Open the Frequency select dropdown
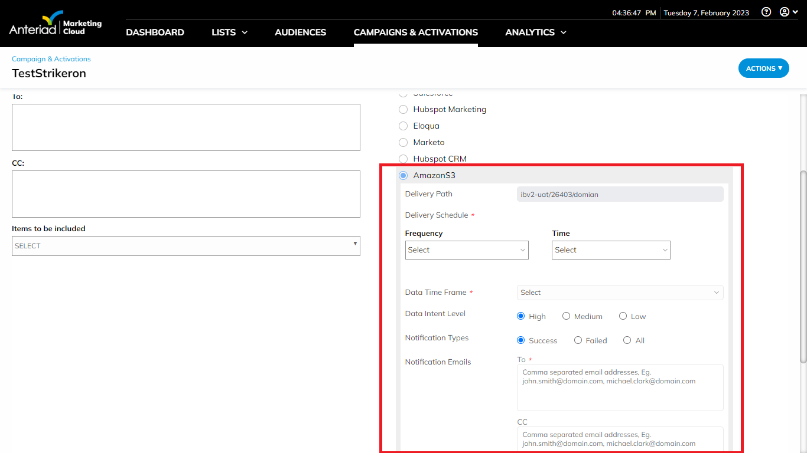This screenshot has width=807, height=453. point(467,250)
